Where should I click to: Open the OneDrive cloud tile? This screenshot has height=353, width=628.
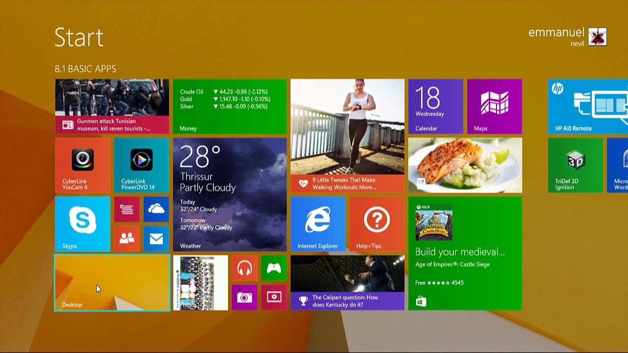pyautogui.click(x=156, y=209)
